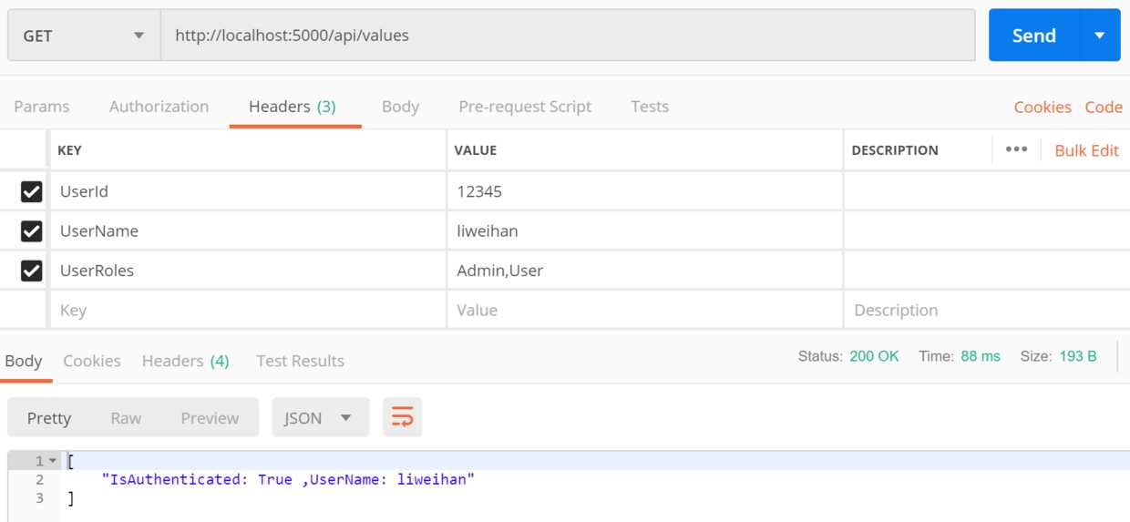Switch response view to Raw
The image size is (1130, 522).
(126, 418)
